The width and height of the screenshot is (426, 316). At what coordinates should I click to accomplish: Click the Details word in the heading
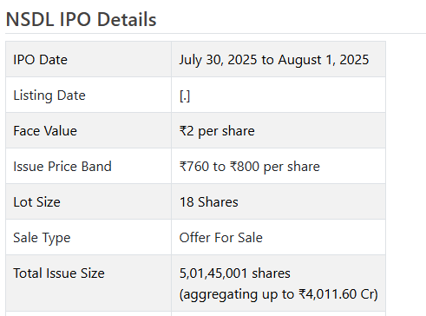(x=127, y=20)
